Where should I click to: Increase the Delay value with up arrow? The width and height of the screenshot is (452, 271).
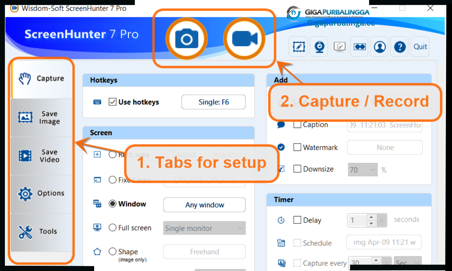pyautogui.click(x=371, y=217)
